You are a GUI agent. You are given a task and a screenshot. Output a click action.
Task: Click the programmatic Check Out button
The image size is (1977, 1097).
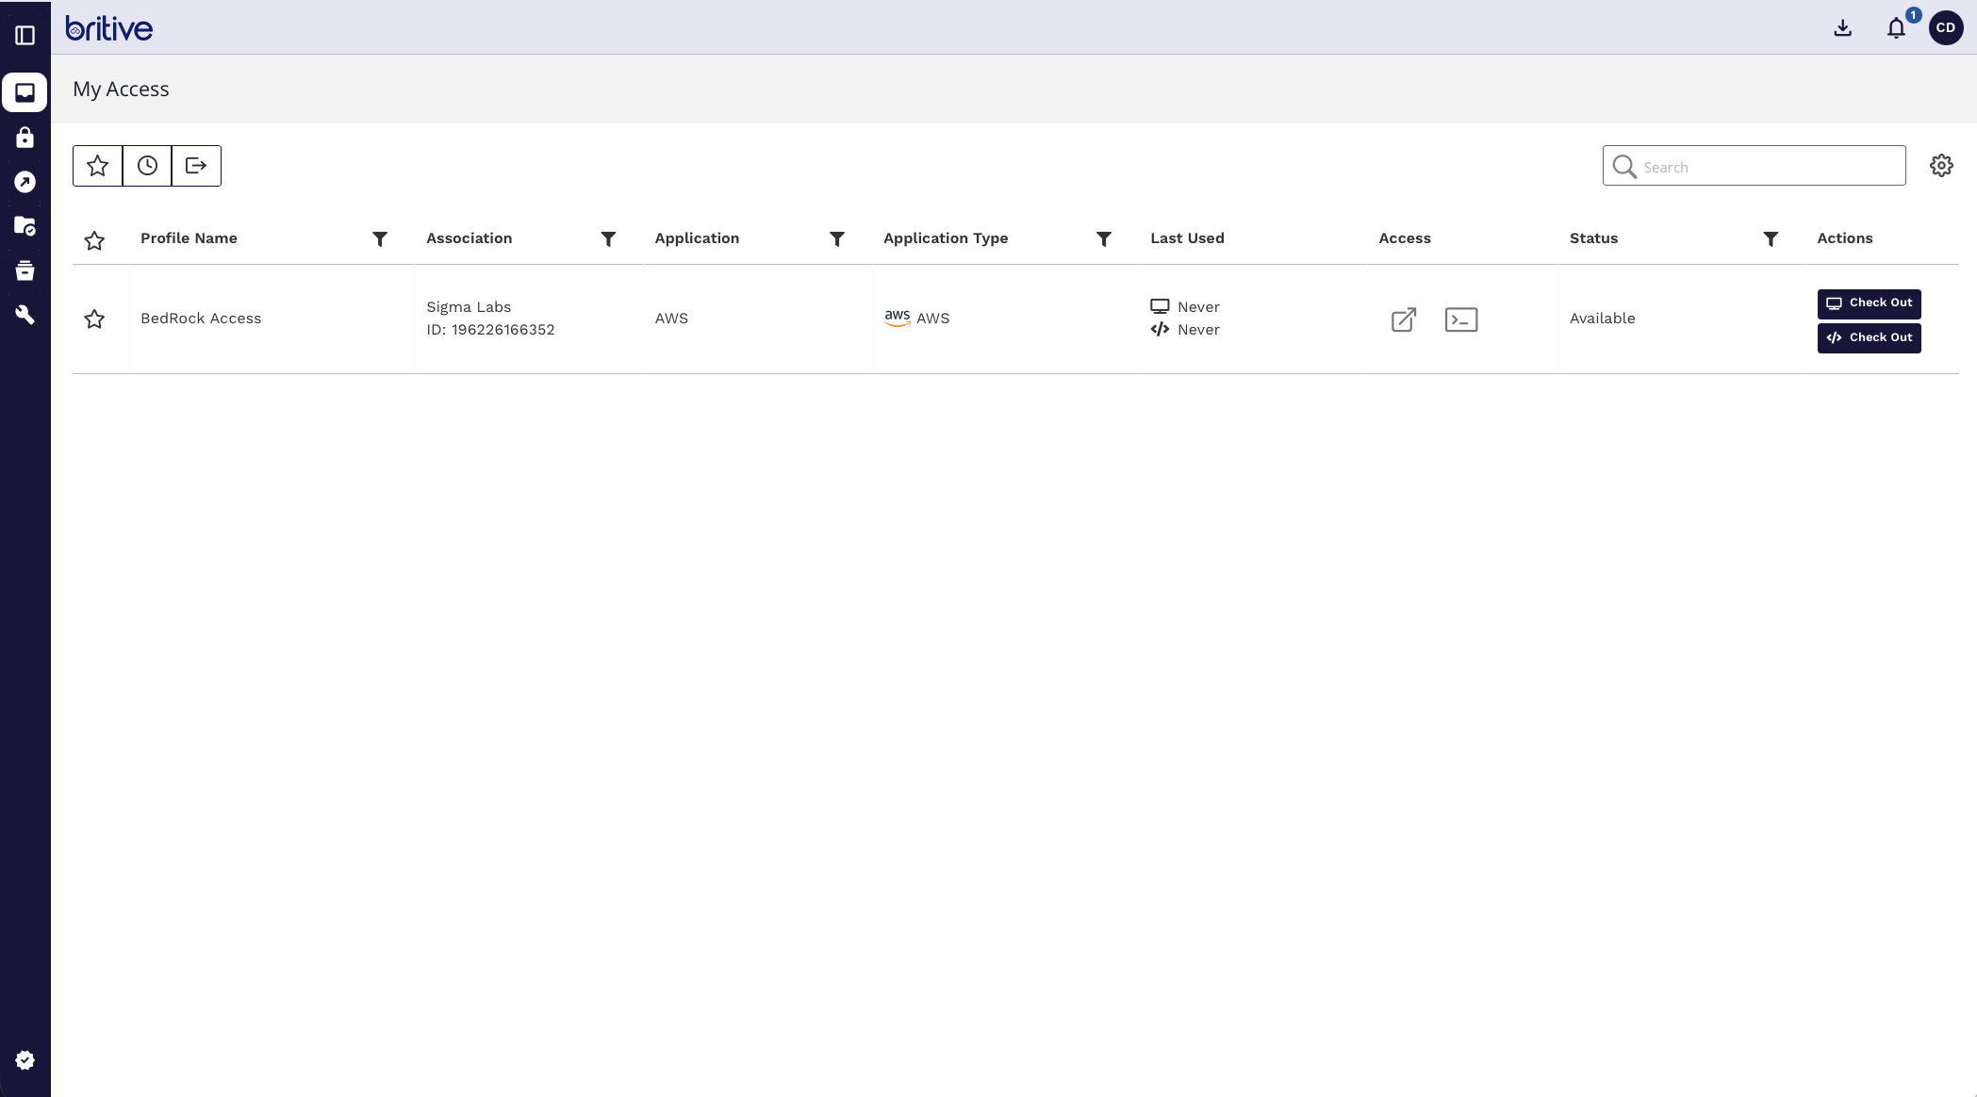coord(1869,338)
